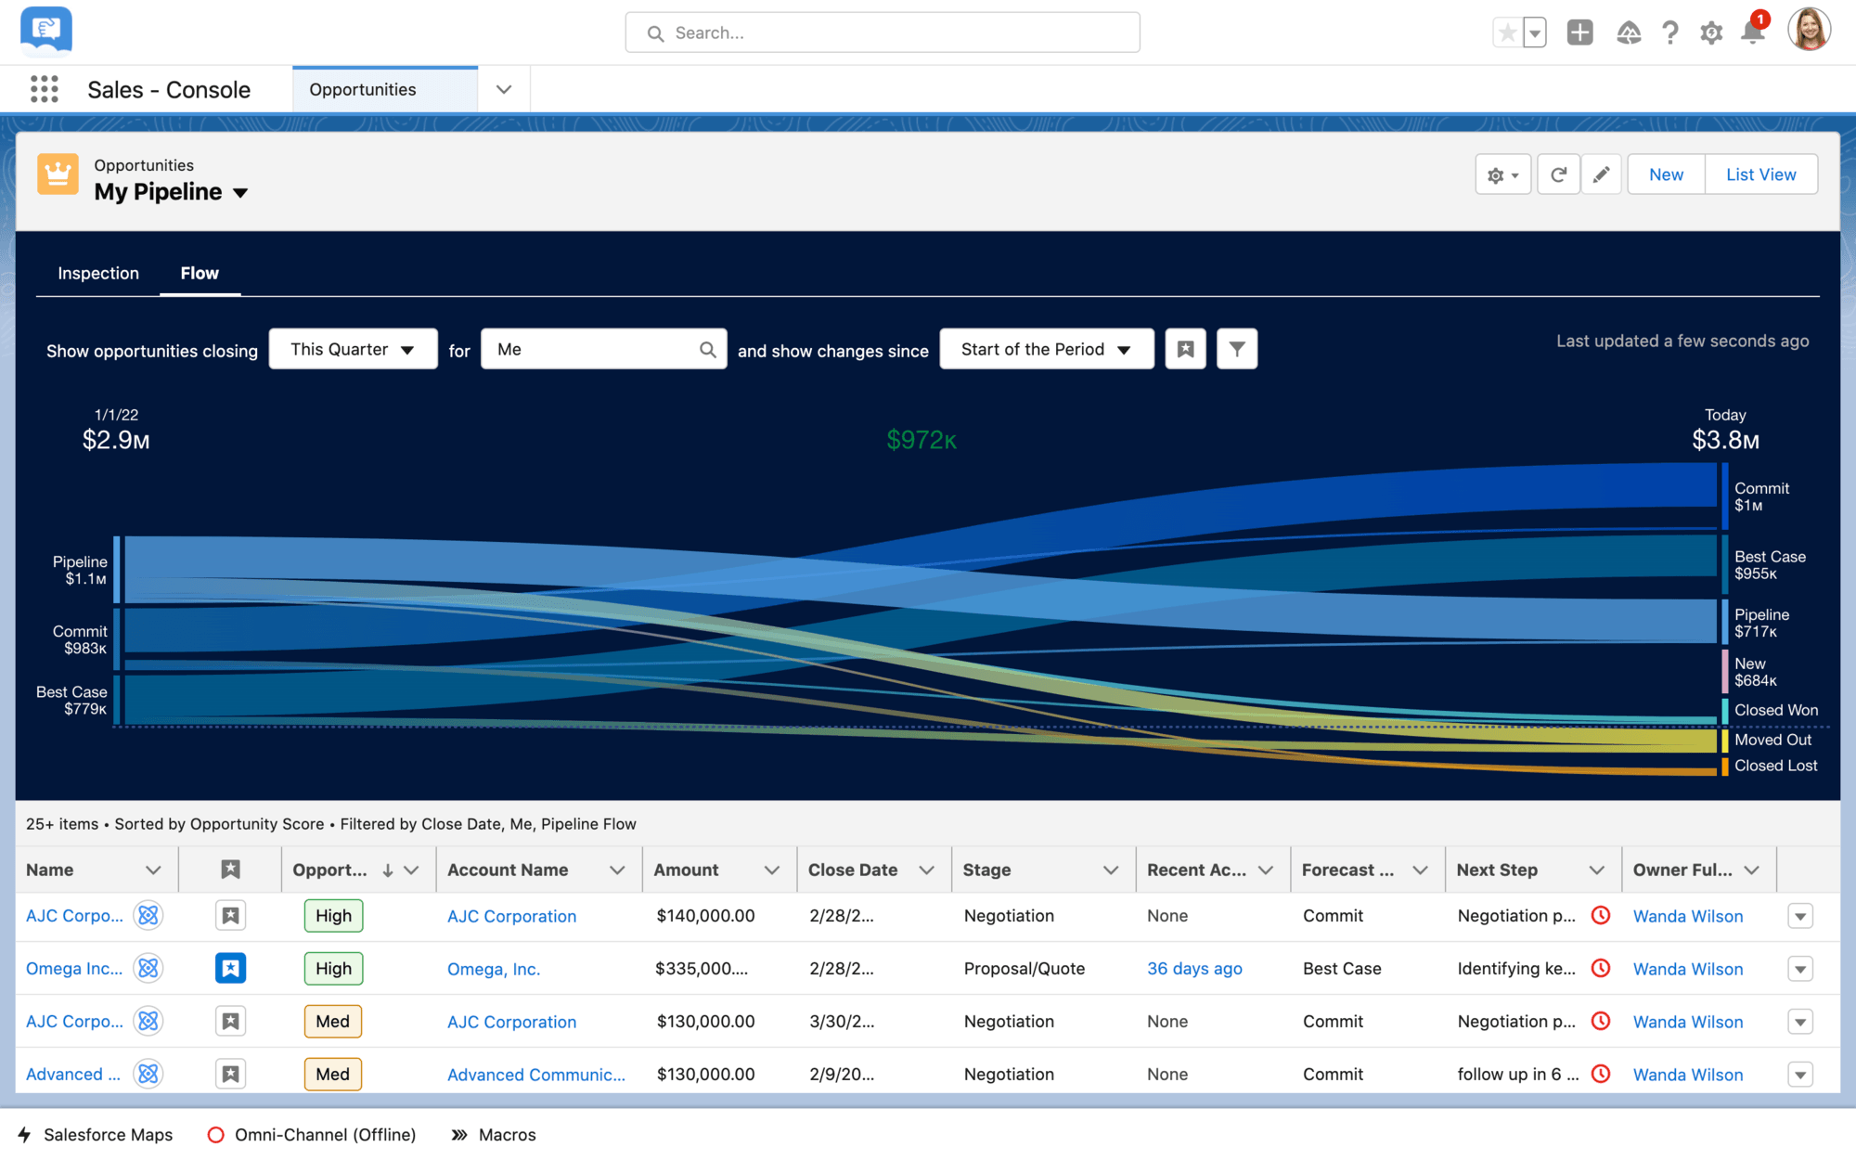Click the bookmark/save icon on Omega Inc. row
Screen dimensions: 1856x1160
pyautogui.click(x=231, y=968)
